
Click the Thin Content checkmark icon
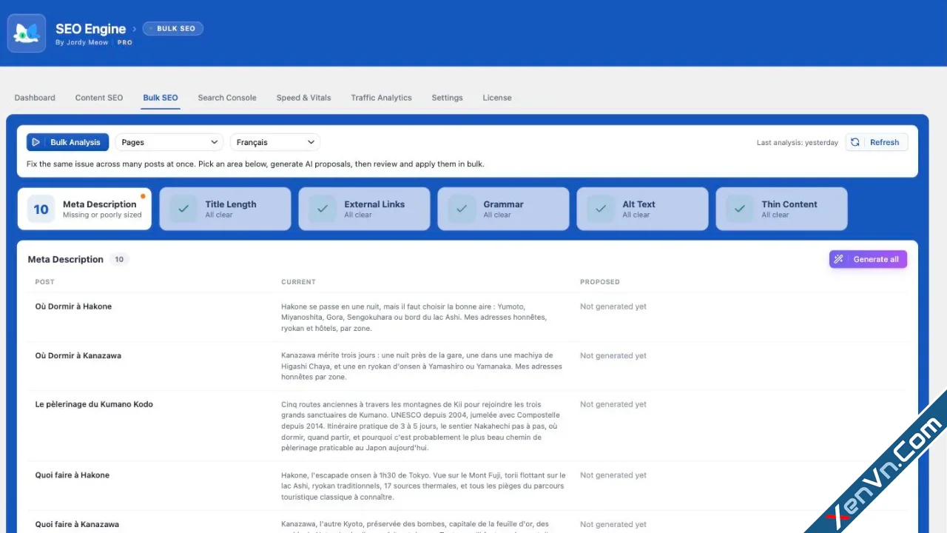[x=739, y=209]
